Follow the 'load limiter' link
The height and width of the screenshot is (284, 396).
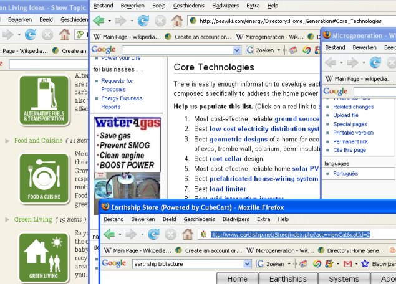[228, 189]
